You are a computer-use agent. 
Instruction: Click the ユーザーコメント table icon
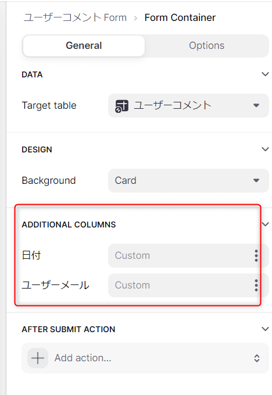[x=121, y=106]
